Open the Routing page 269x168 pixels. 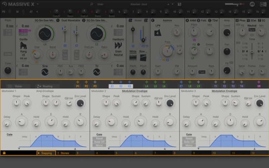(47, 86)
